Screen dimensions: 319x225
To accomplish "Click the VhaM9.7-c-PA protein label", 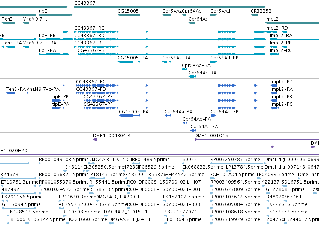I will pyautogui.click(x=43, y=89).
